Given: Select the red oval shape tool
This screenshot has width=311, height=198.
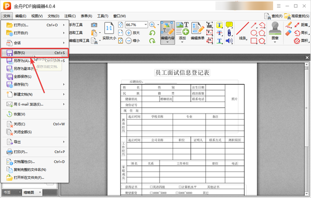Looking at the screenshot, I should tap(253, 33).
